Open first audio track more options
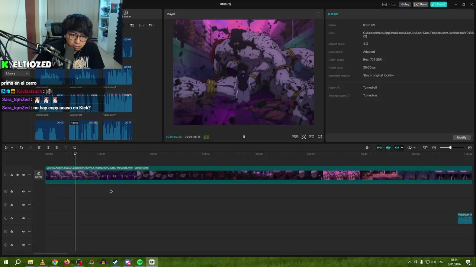 pyautogui.click(x=29, y=191)
